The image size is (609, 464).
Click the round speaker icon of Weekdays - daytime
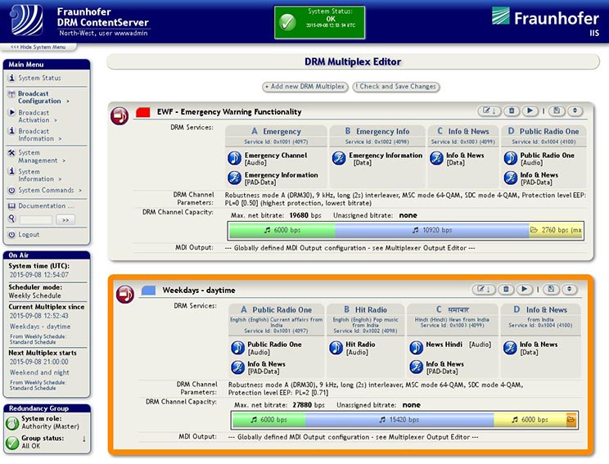[125, 294]
